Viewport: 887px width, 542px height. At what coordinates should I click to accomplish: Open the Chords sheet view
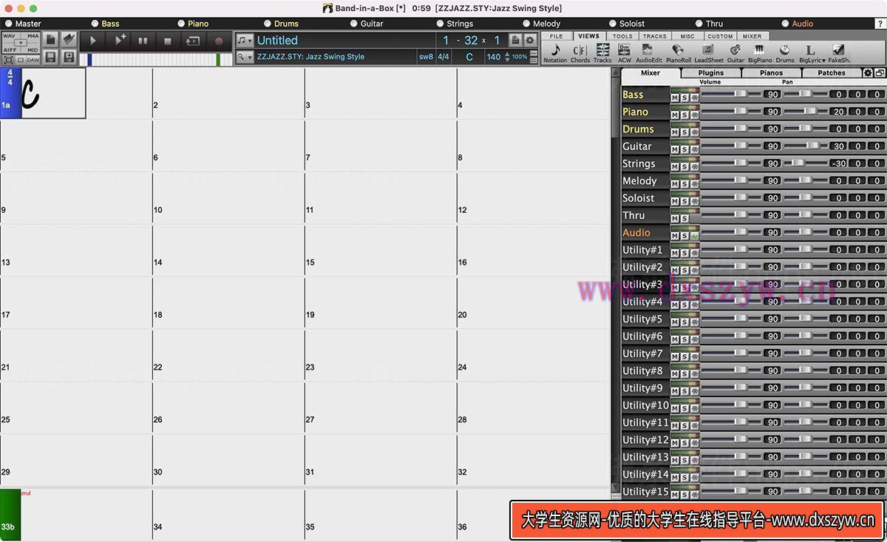580,52
